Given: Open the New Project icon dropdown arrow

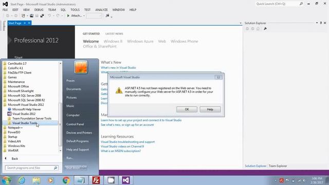Looking at the screenshot, I should [27, 16].
